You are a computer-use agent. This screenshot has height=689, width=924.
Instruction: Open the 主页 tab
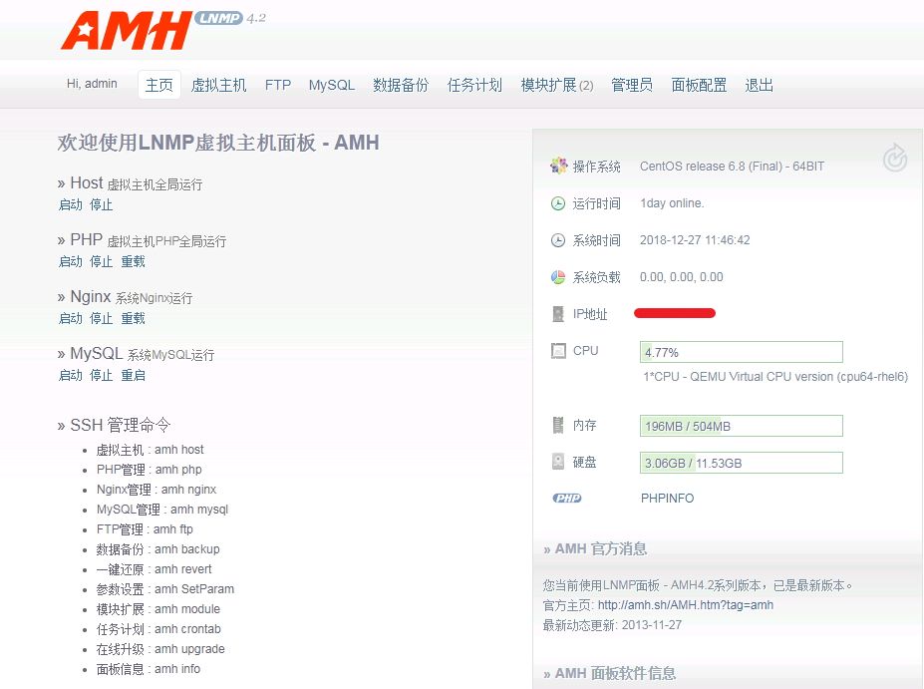[x=159, y=85]
